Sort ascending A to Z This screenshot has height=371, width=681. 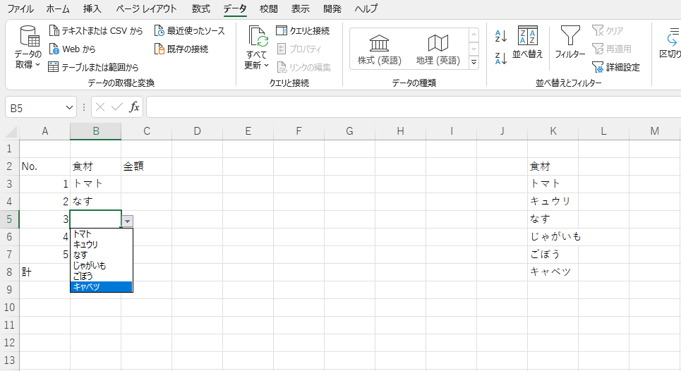click(501, 36)
